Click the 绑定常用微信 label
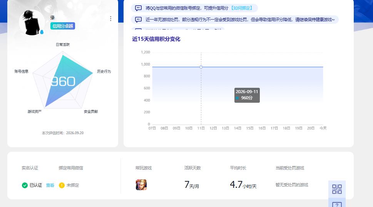The width and height of the screenshot is (373, 207). click(x=71, y=168)
